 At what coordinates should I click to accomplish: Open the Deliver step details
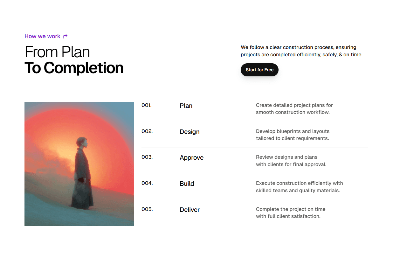190,210
